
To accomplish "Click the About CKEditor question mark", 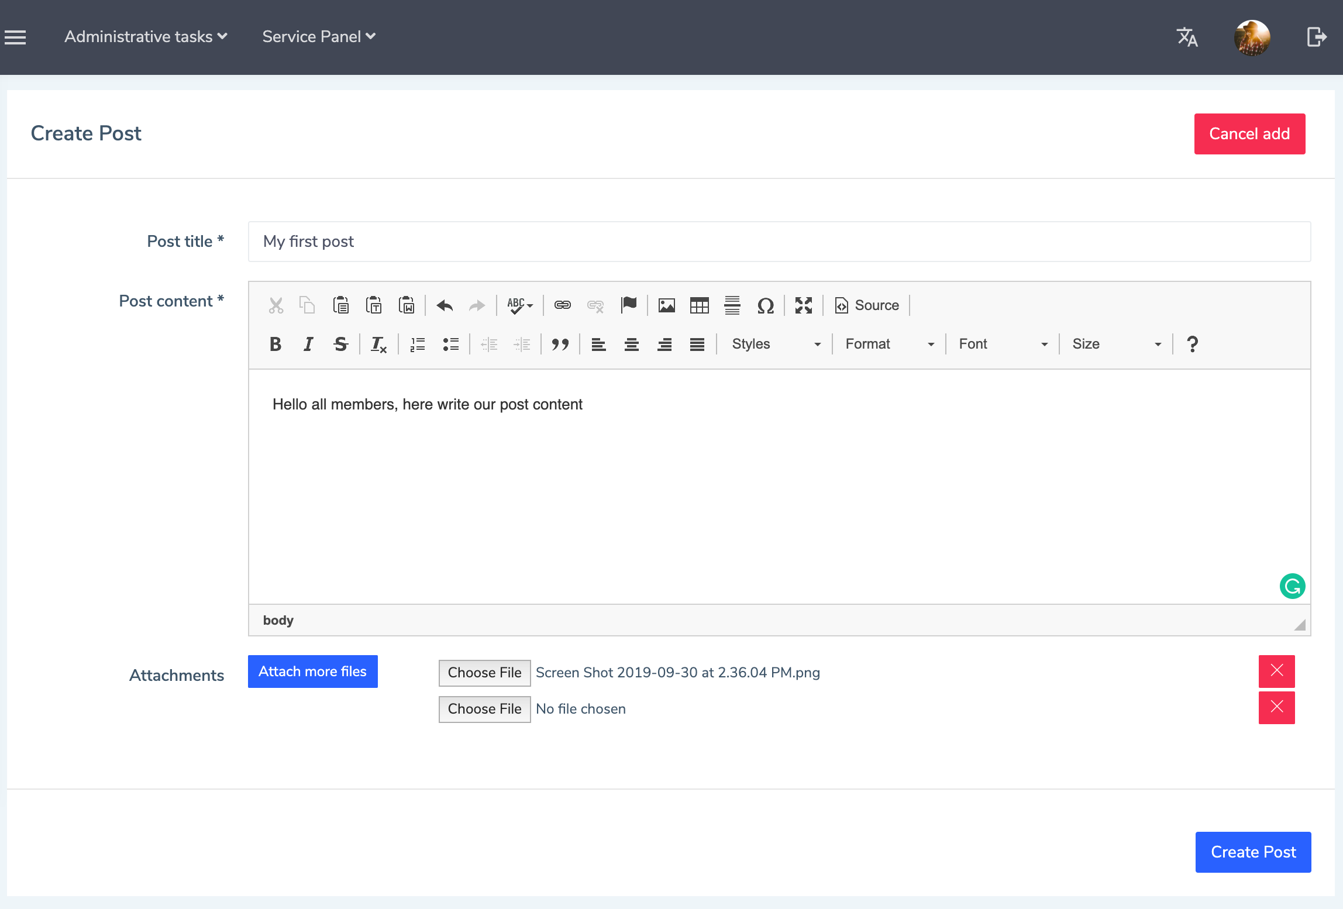I will (x=1193, y=344).
